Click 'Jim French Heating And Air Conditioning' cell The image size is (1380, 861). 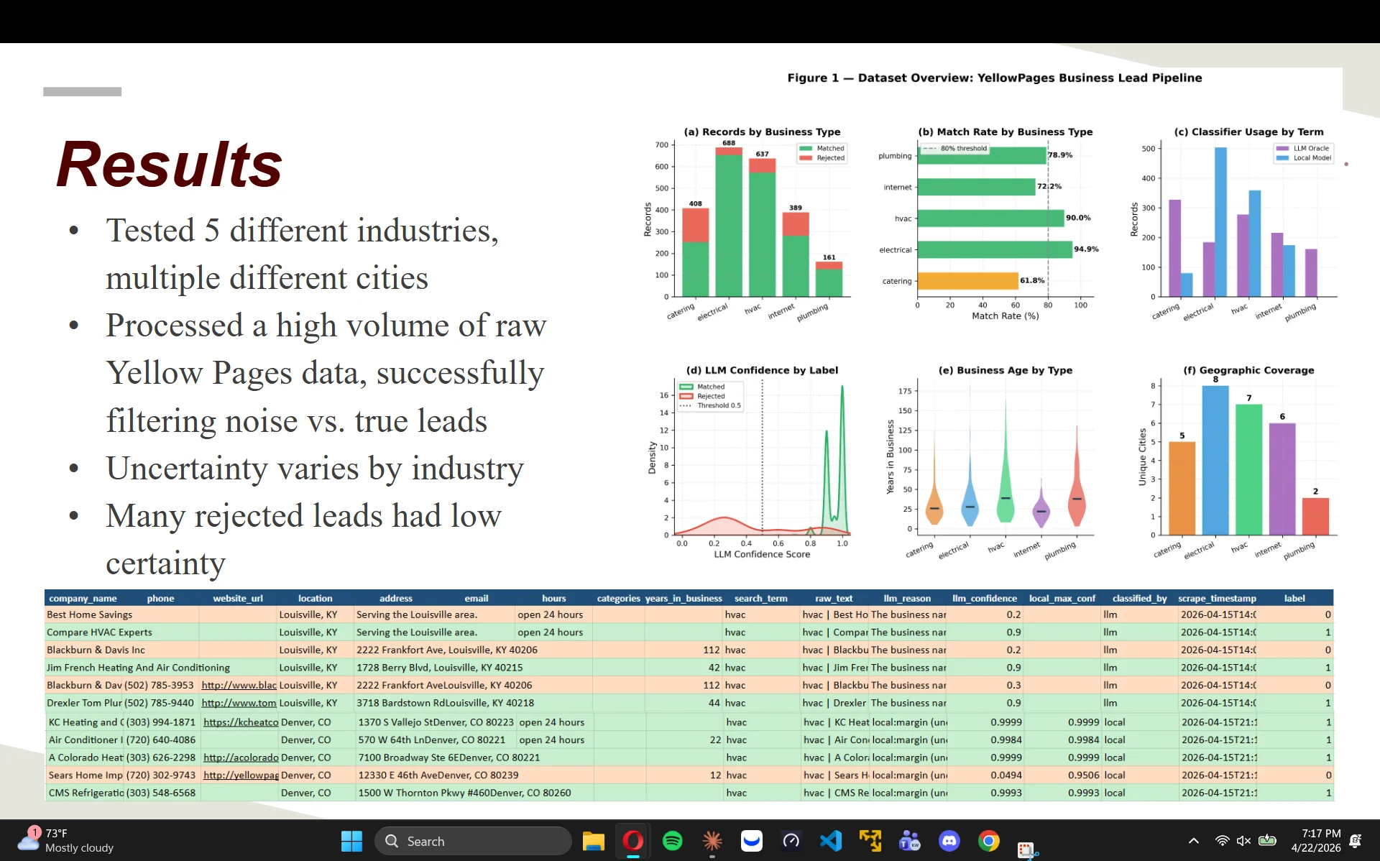pyautogui.click(x=138, y=668)
